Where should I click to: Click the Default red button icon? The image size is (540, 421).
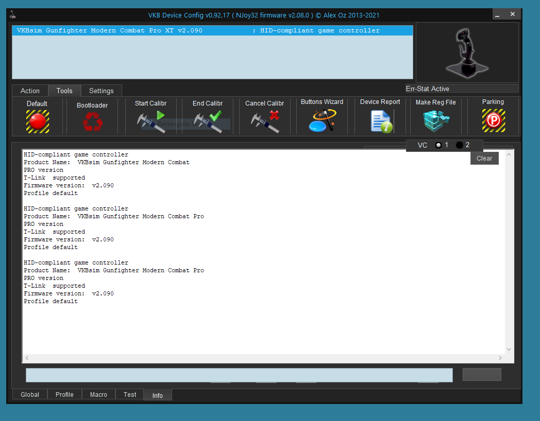click(x=38, y=121)
